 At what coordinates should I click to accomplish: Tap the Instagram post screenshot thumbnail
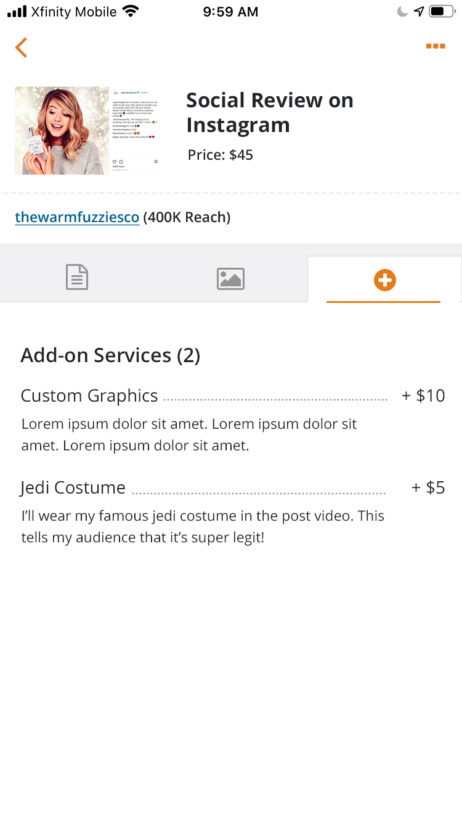point(135,130)
